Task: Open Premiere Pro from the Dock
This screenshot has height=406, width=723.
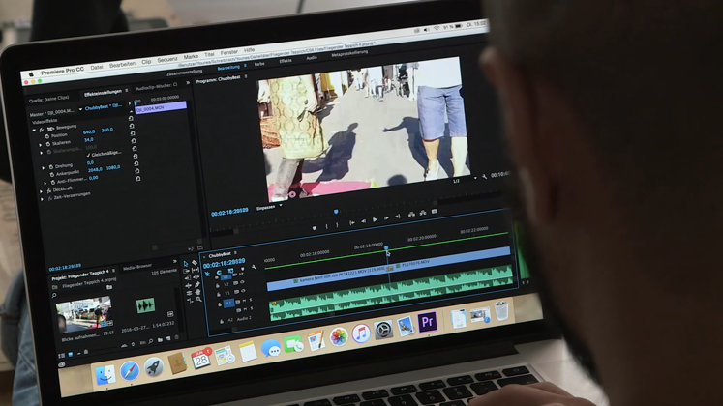Action: click(x=427, y=322)
